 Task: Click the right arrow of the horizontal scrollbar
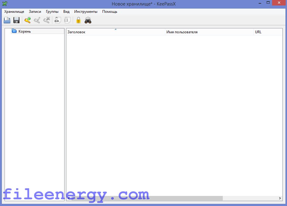point(280,198)
